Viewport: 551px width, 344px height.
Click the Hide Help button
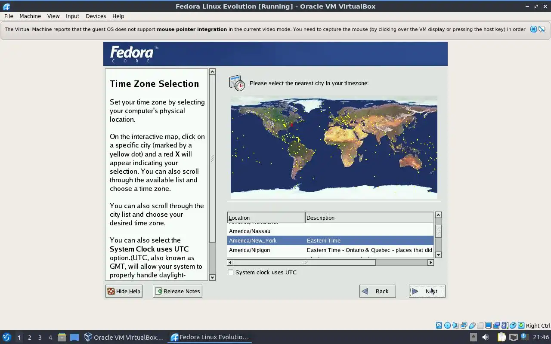(x=124, y=291)
